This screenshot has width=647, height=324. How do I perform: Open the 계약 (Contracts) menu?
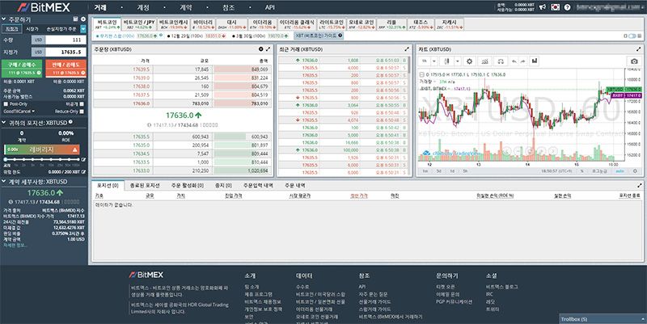click(186, 7)
